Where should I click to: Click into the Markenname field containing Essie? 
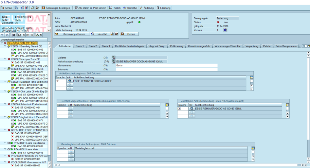click(x=167, y=66)
